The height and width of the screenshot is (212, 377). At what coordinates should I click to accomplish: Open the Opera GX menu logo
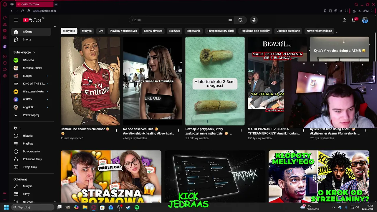pos(5,4)
